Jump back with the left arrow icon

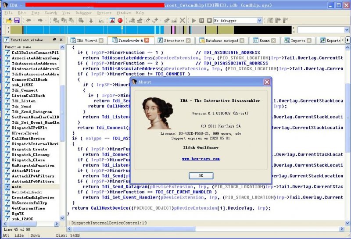coord(29,21)
